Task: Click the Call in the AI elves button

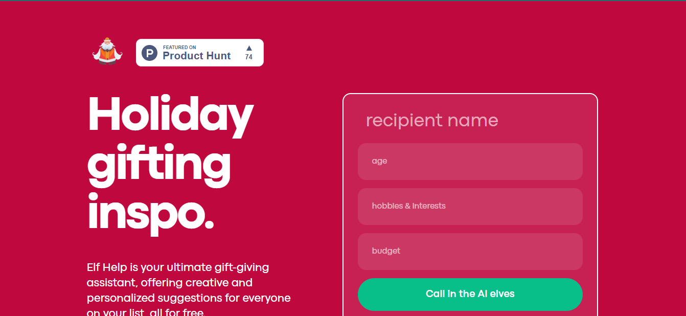Action: coord(470,295)
